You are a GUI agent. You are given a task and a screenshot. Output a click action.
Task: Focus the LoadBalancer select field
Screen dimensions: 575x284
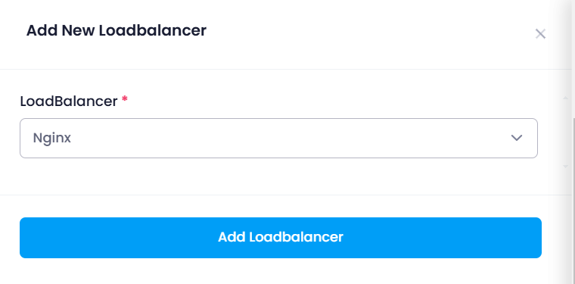click(x=278, y=138)
